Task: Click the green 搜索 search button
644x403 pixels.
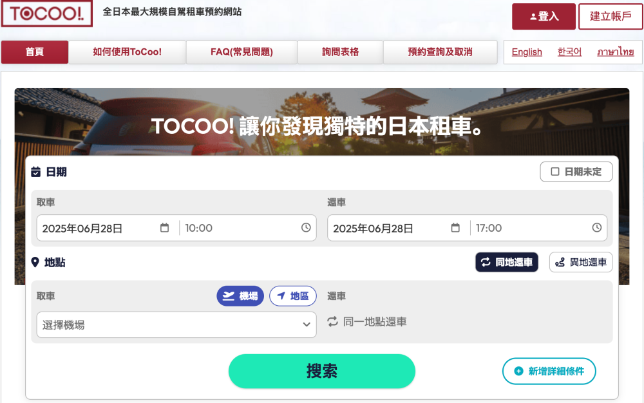Action: (321, 371)
